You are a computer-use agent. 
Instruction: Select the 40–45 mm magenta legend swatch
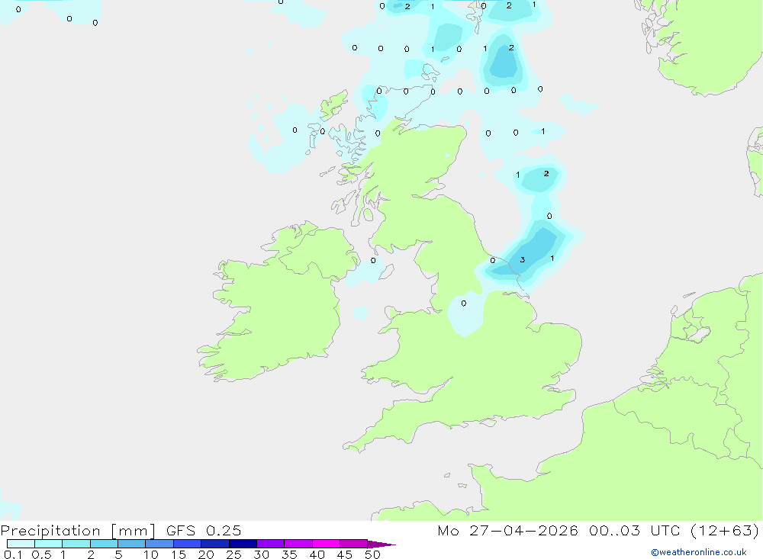pos(326,544)
